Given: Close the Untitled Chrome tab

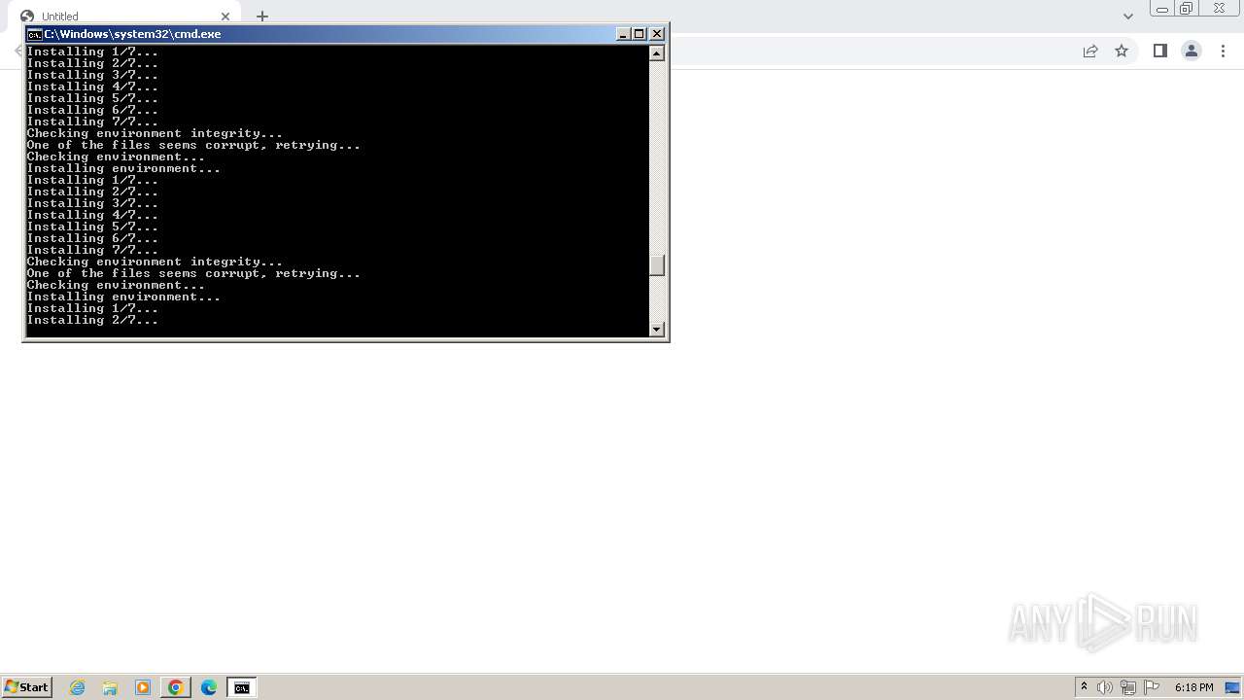Looking at the screenshot, I should [225, 17].
